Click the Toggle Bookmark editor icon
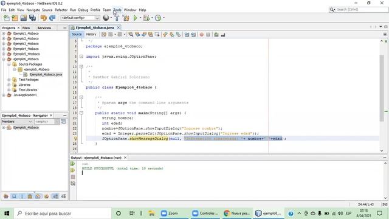This screenshot has width=389, height=219. click(x=178, y=35)
